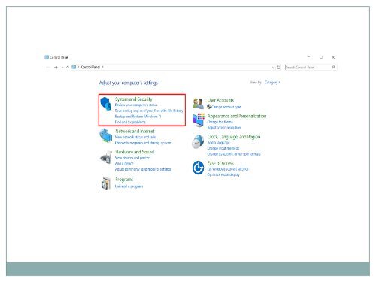
Task: Click the Network and Internet globe icon
Action: coord(105,135)
